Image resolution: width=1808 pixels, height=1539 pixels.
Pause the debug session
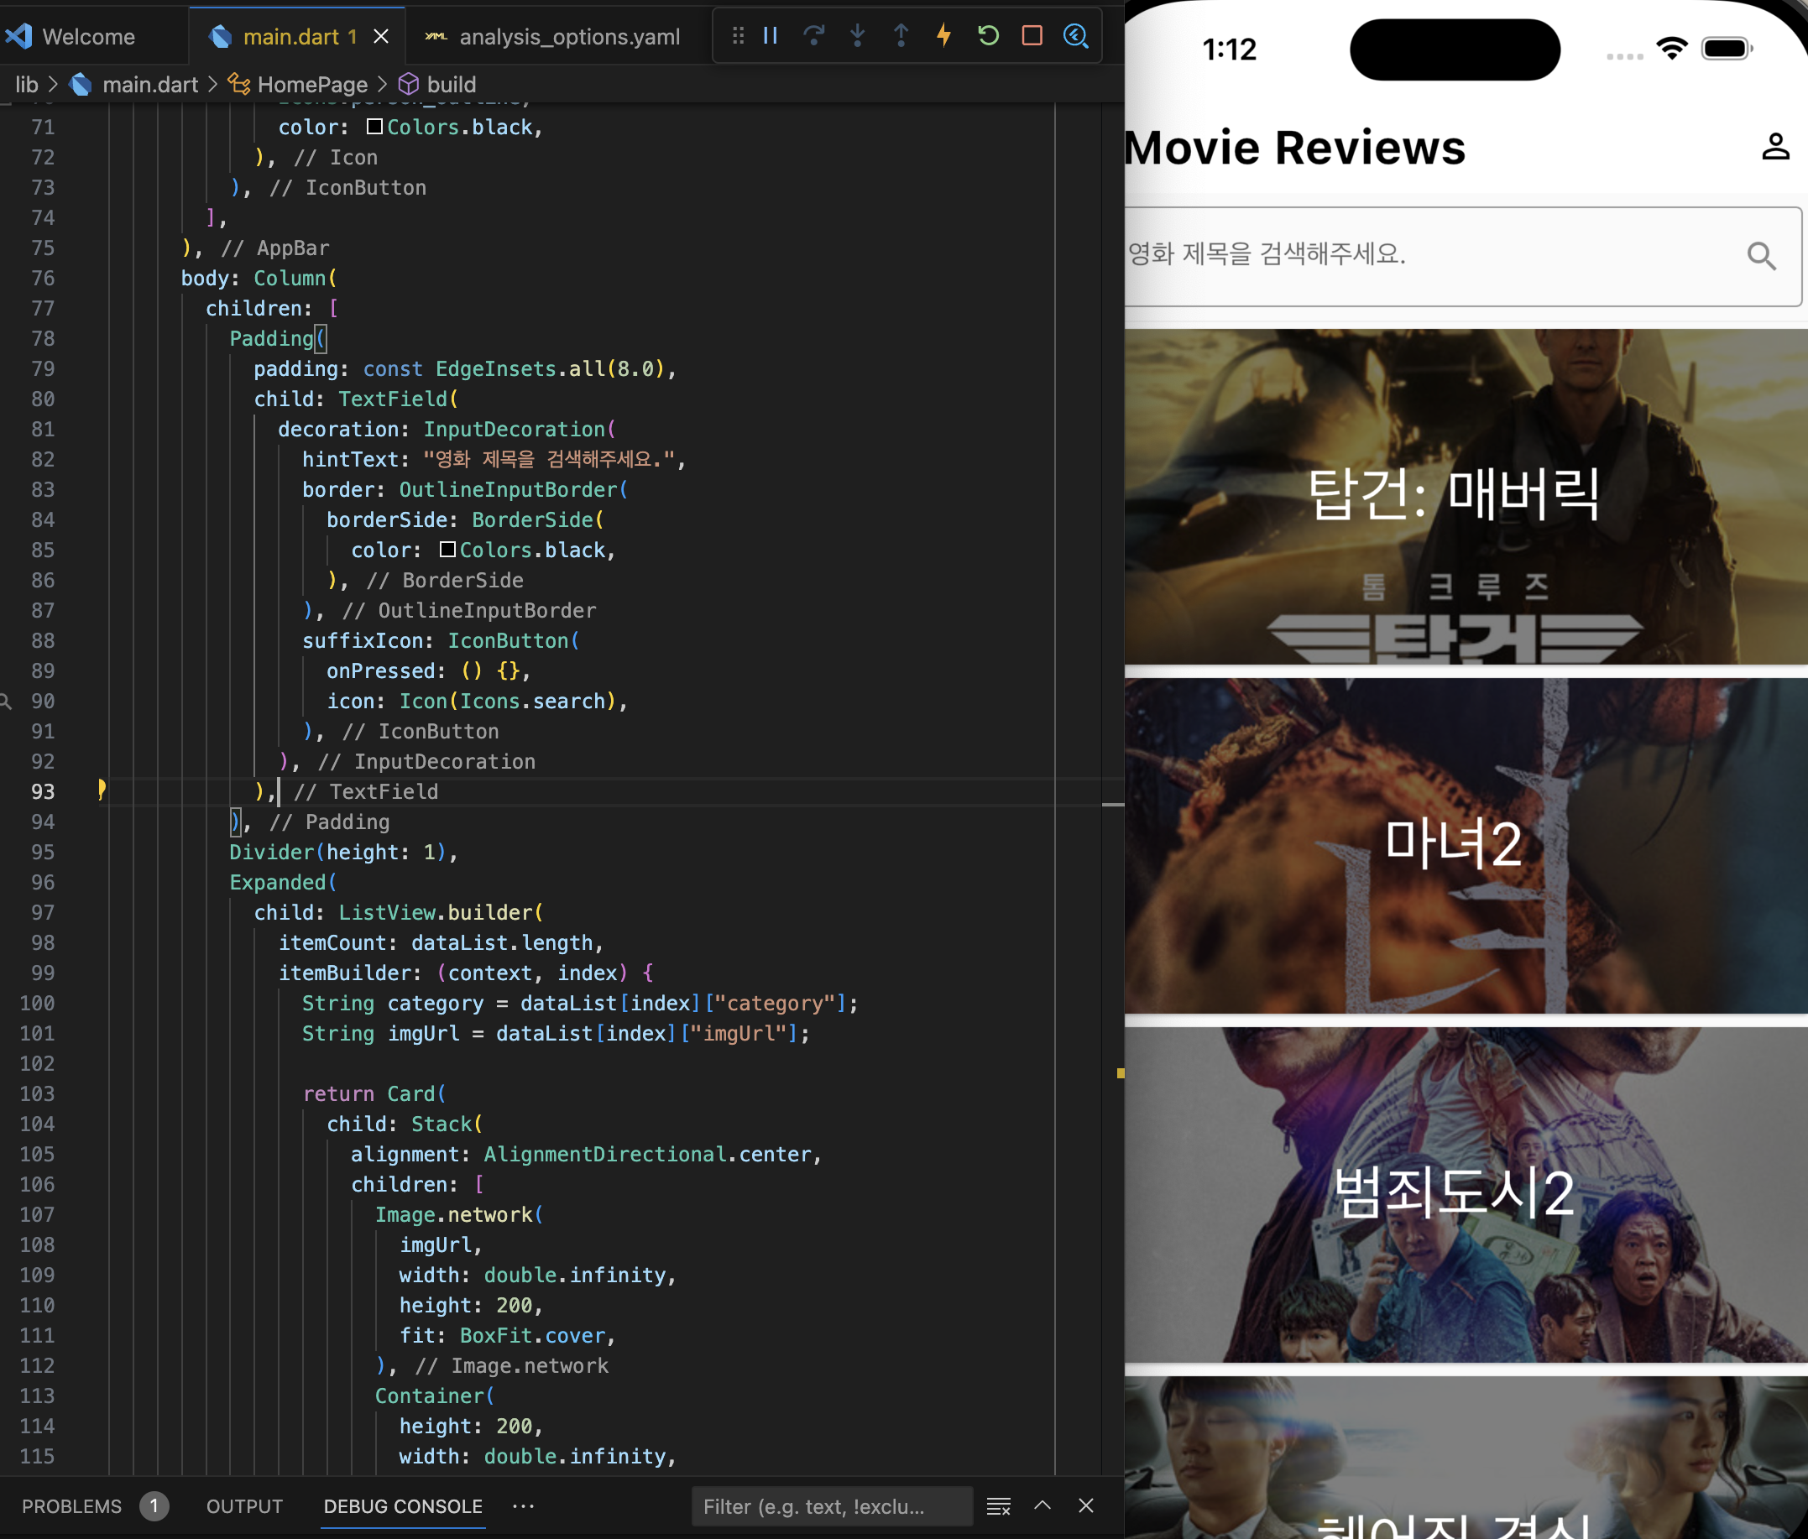tap(771, 36)
